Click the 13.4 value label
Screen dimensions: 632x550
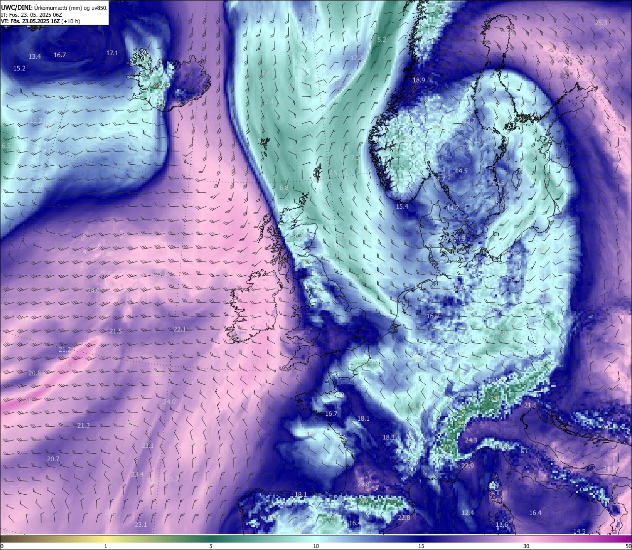pyautogui.click(x=35, y=57)
